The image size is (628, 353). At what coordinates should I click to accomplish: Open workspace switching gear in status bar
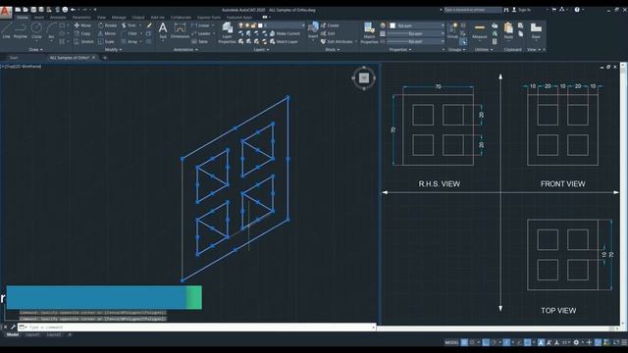pyautogui.click(x=576, y=342)
